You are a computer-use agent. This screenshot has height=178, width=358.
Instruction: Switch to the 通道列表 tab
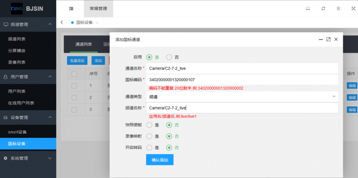coord(84,44)
